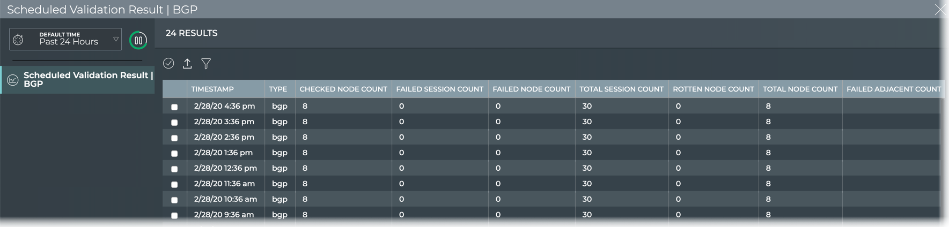Toggle the checkbox for 2/28/20 11:36 am row

pyautogui.click(x=174, y=185)
